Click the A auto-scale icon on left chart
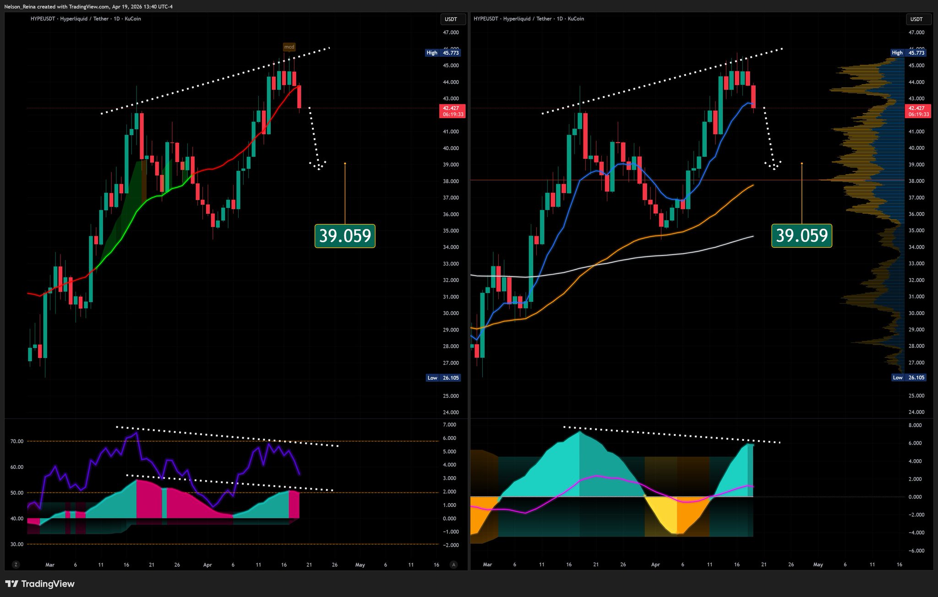This screenshot has width=938, height=597. tap(453, 564)
